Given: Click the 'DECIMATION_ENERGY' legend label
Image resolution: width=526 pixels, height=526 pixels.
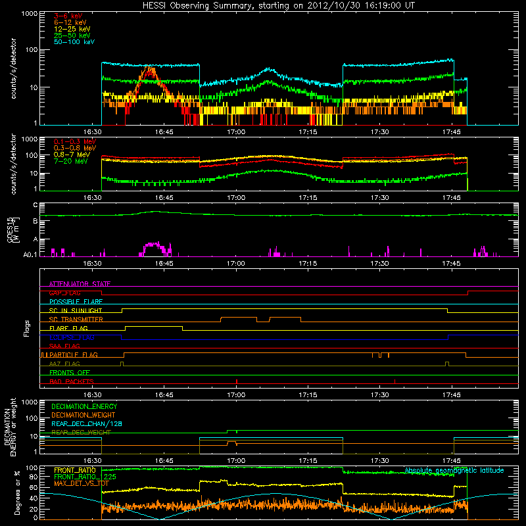Looking at the screenshot, I should pyautogui.click(x=84, y=406).
